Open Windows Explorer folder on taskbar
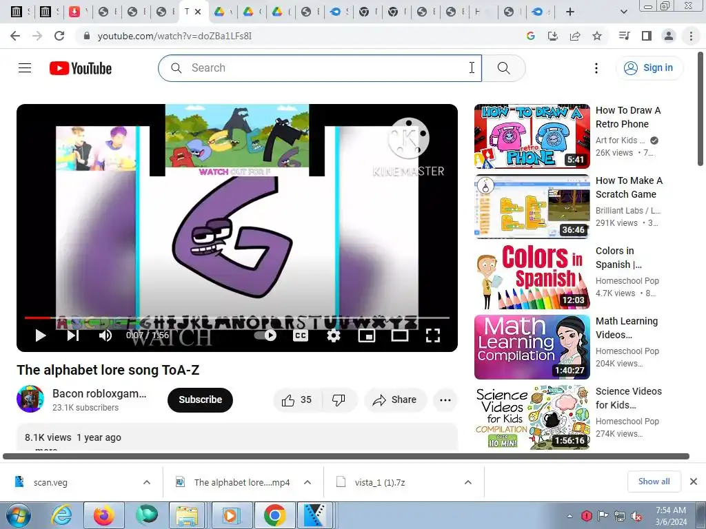The image size is (706, 529). click(187, 515)
